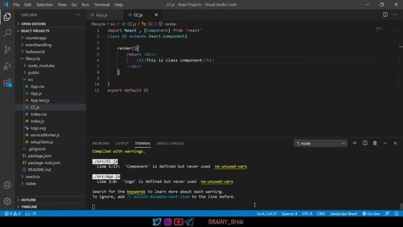The width and height of the screenshot is (403, 227).
Task: Open the View menu
Action: coord(62,4)
